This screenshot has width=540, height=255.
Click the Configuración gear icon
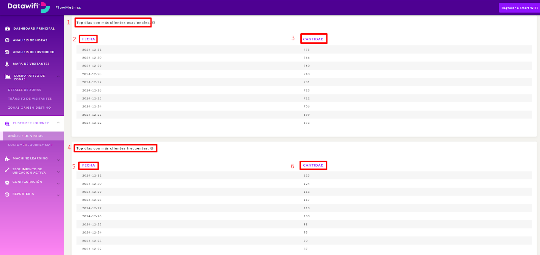pos(7,183)
